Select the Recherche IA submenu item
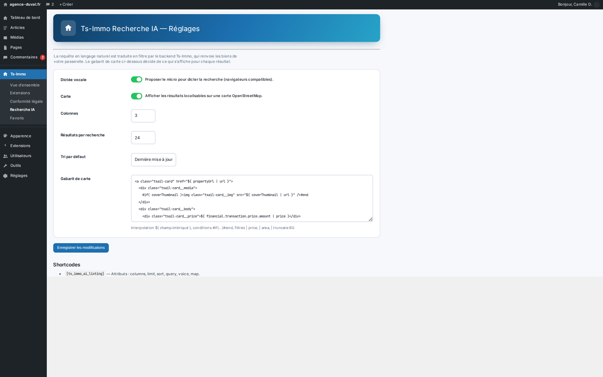 pos(22,110)
